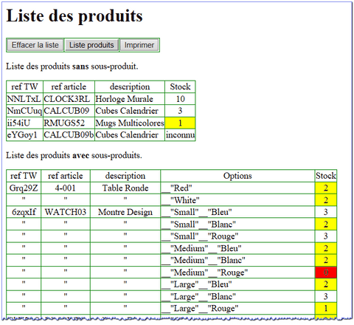Click option "Large" "Rouge"
Screen dimensions: 354x325
pyautogui.click(x=237, y=309)
